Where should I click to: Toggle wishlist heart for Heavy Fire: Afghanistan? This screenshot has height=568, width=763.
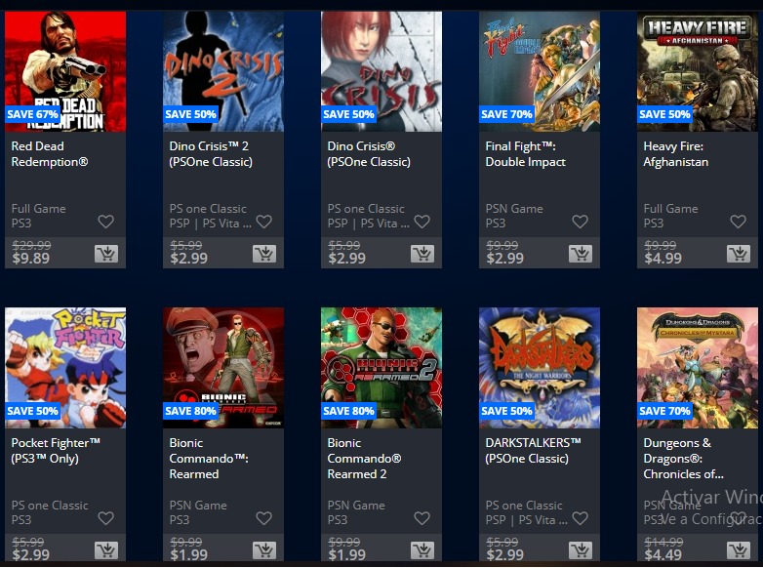[x=739, y=222]
